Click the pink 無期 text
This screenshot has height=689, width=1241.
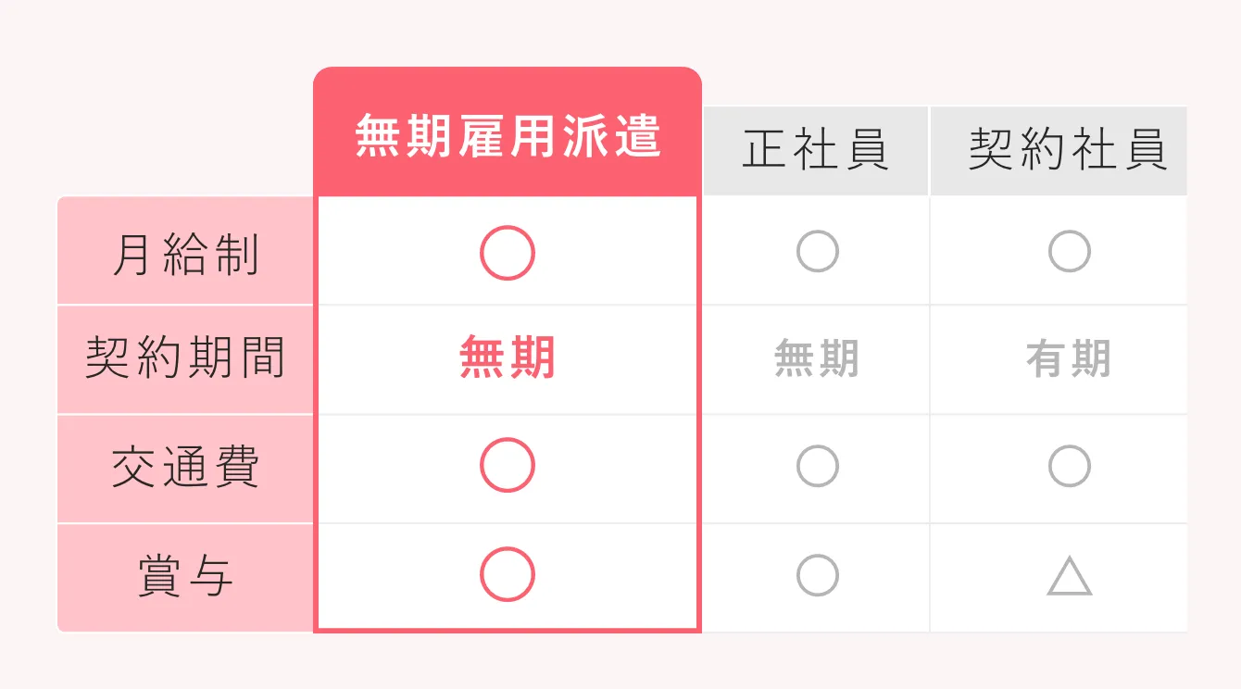[508, 358]
